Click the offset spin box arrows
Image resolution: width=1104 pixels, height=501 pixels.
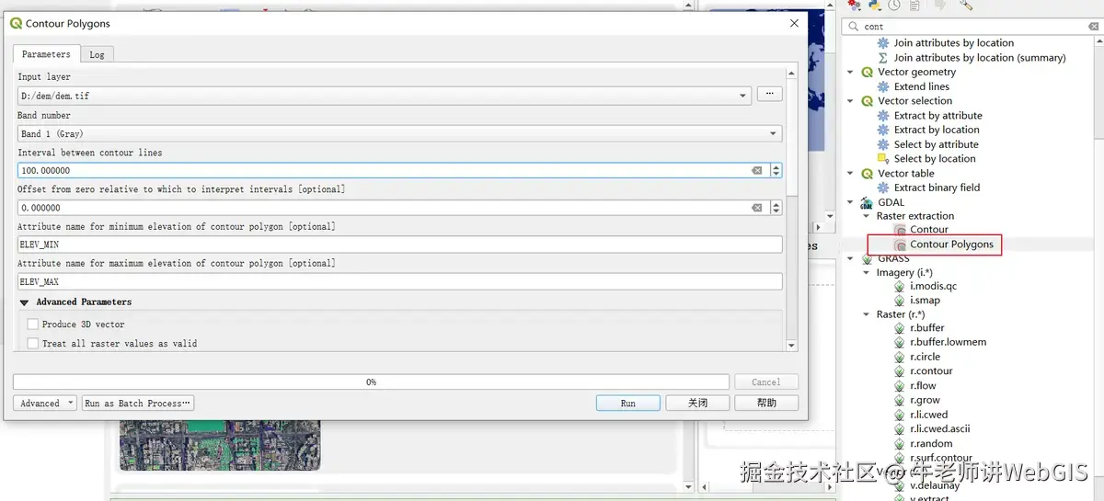click(x=776, y=208)
